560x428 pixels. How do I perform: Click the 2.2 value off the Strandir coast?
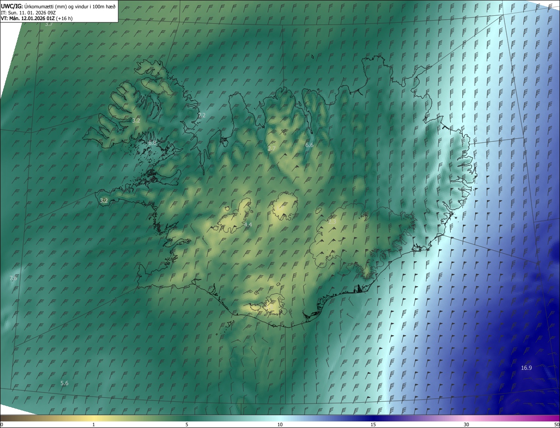202,116
